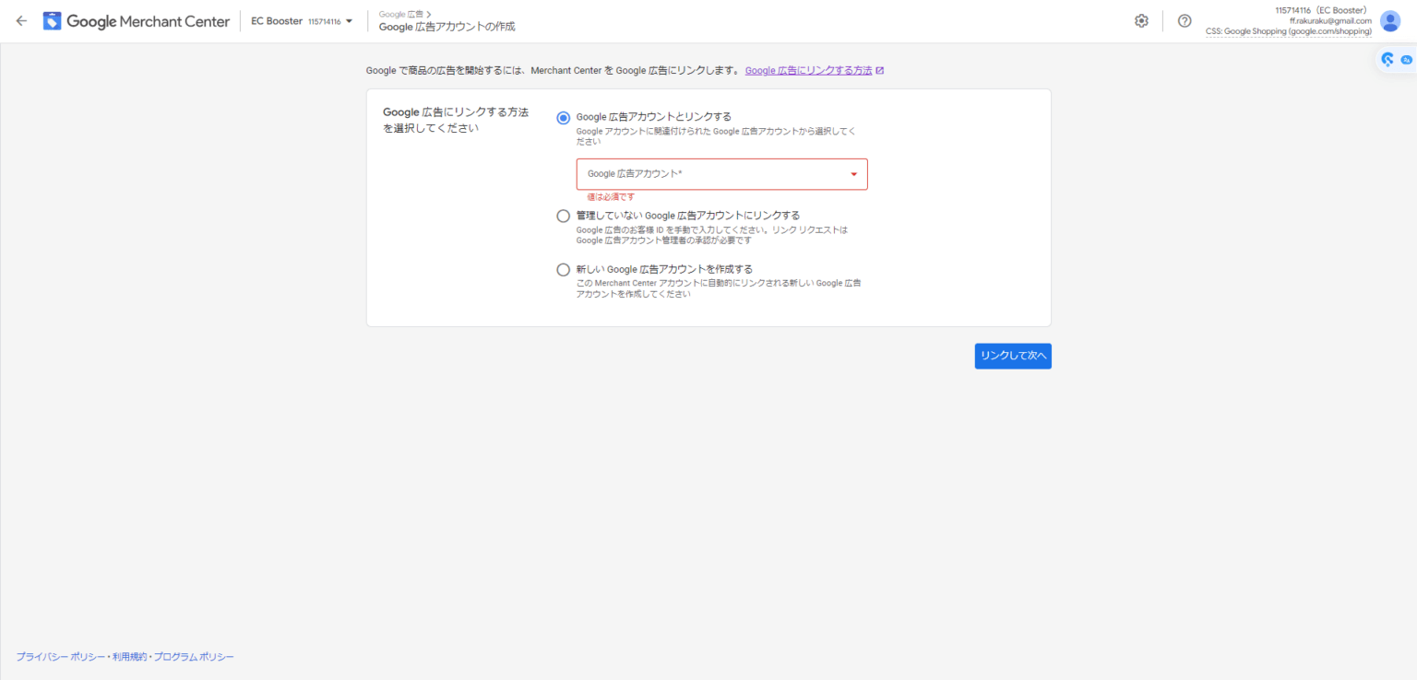1417x680 pixels.
Task: Click the blue floating widget icon
Action: 1386,58
